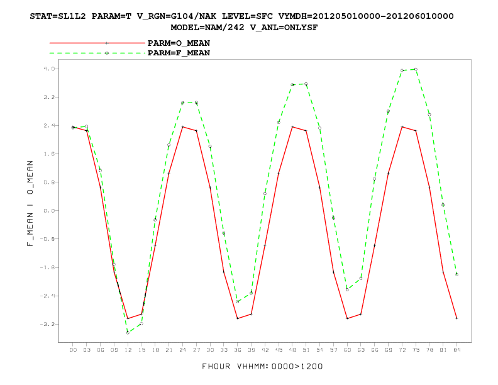
Task: Click the x-axis title FHOUR VHHMM: 0000>1200
Action: [262, 366]
